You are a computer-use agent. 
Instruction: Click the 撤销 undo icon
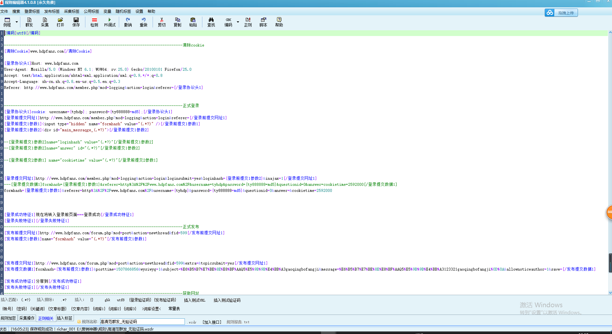coord(128,22)
